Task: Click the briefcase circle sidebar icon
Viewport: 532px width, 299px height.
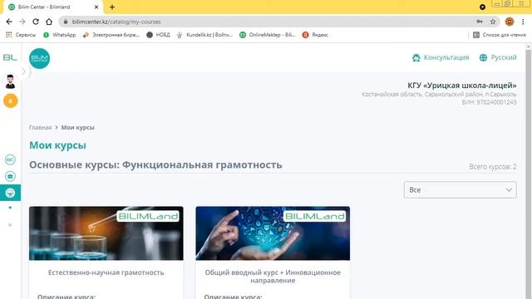Action: pyautogui.click(x=10, y=176)
